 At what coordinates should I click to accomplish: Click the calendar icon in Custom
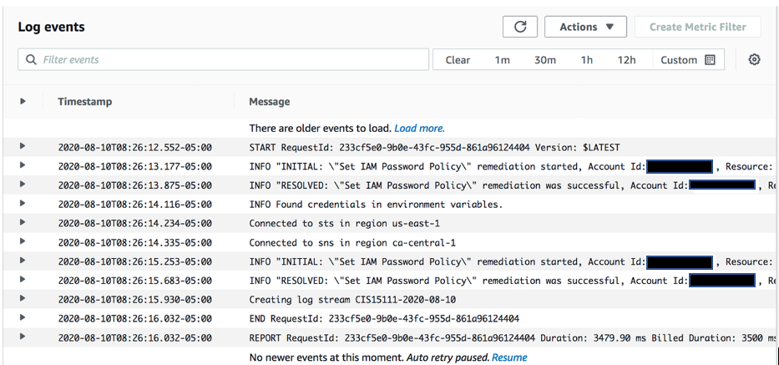(711, 60)
